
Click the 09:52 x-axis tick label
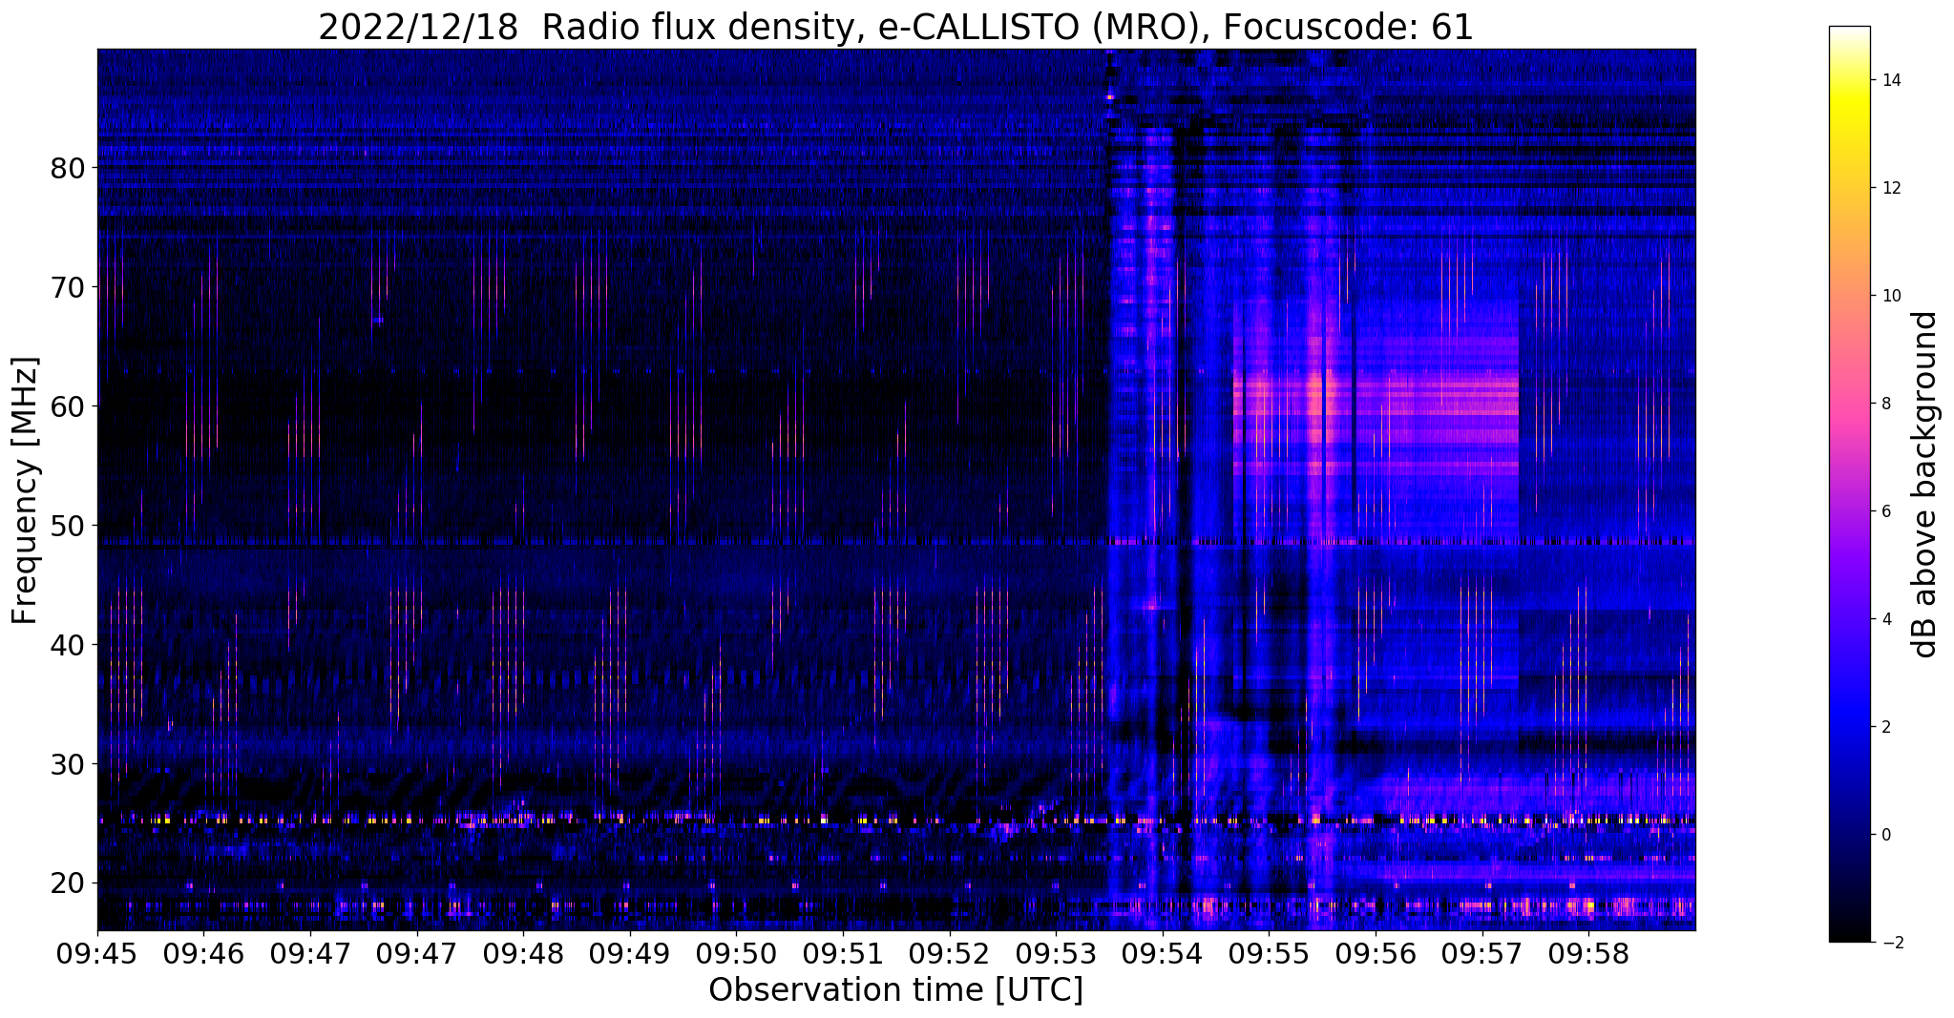950,953
